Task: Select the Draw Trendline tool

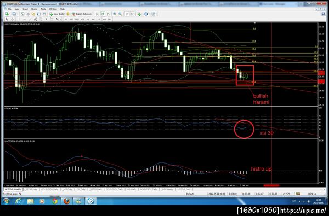Action: [30, 19]
